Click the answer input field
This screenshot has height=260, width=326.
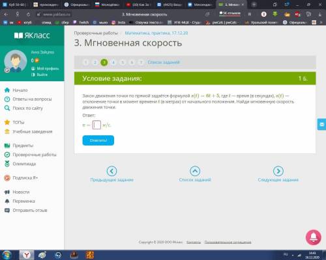96,125
